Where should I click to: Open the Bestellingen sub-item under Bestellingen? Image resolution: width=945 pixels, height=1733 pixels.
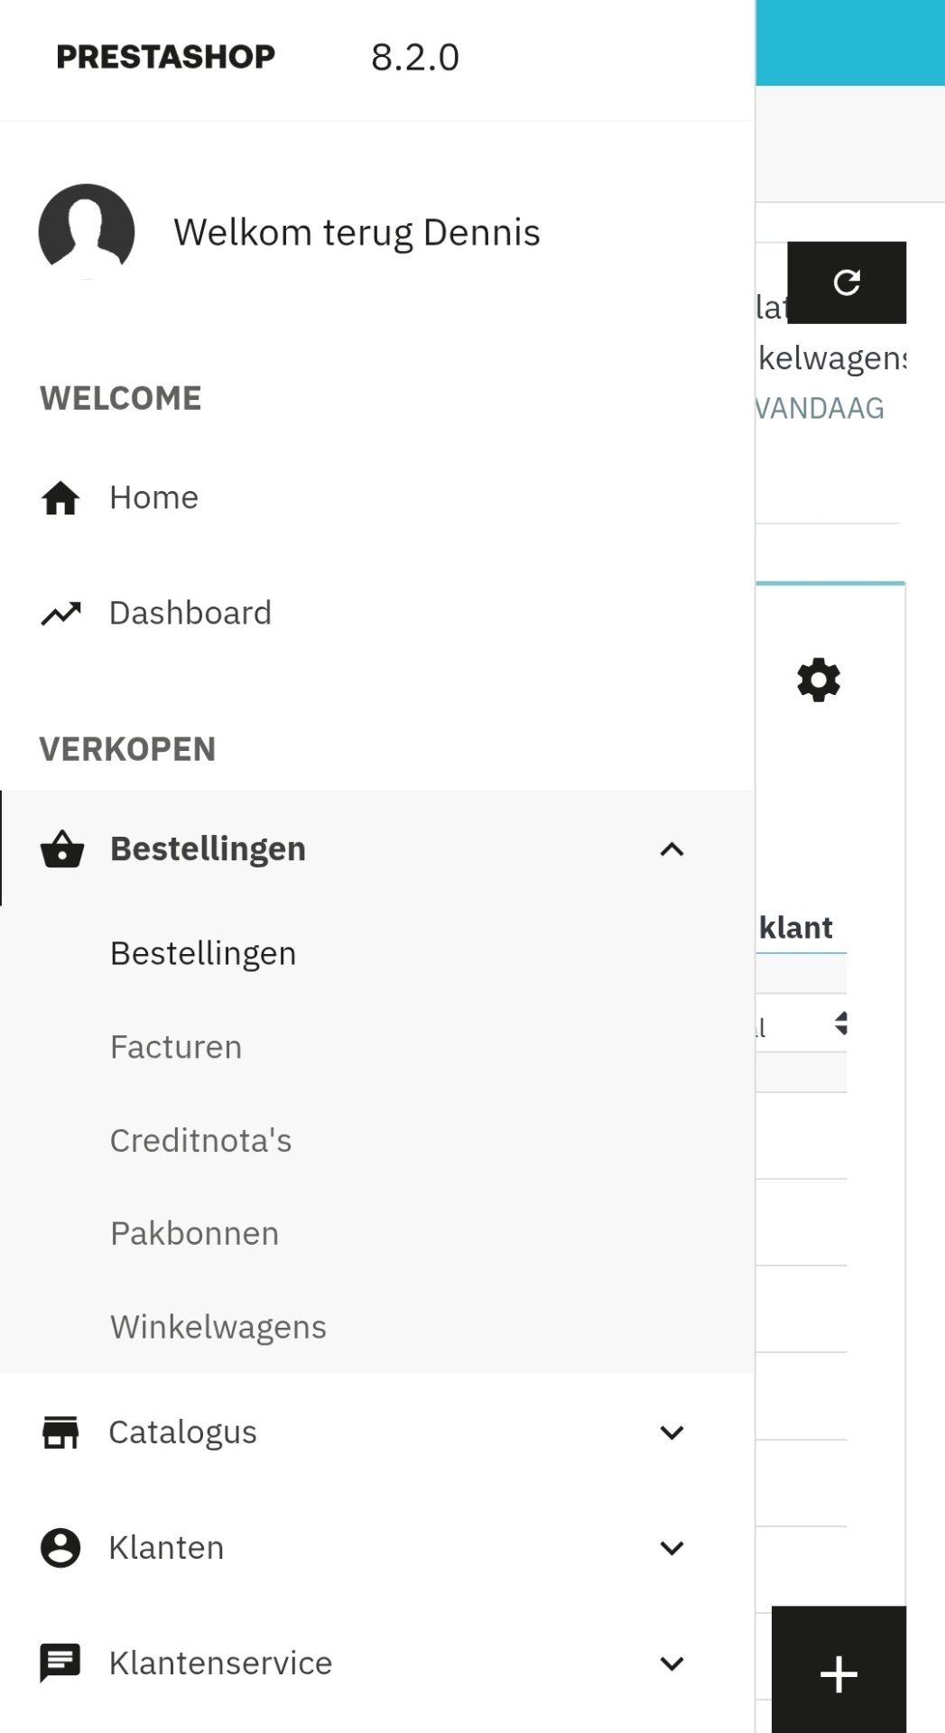tap(203, 953)
